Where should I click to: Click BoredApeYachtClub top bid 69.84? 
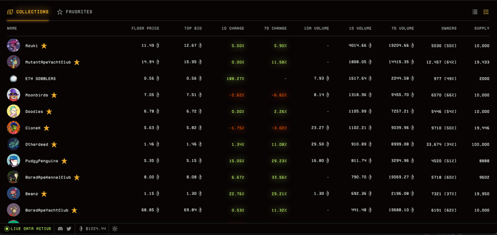tap(191, 210)
